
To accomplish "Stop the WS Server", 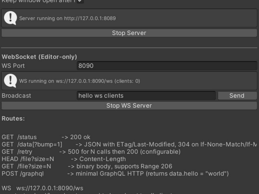I will point(129,106).
